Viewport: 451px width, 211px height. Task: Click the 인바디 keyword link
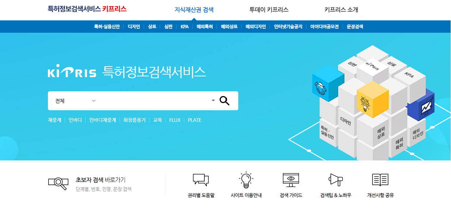(75, 120)
